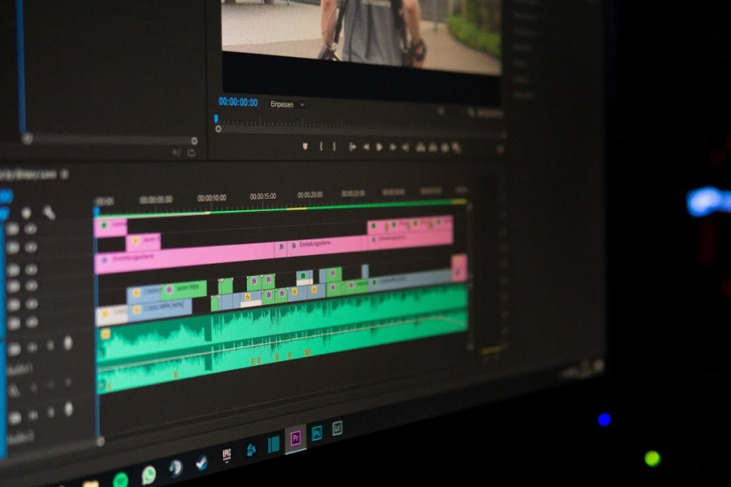Click 00:00:05:00 on the timeline ruler
The image size is (731, 487).
click(156, 200)
